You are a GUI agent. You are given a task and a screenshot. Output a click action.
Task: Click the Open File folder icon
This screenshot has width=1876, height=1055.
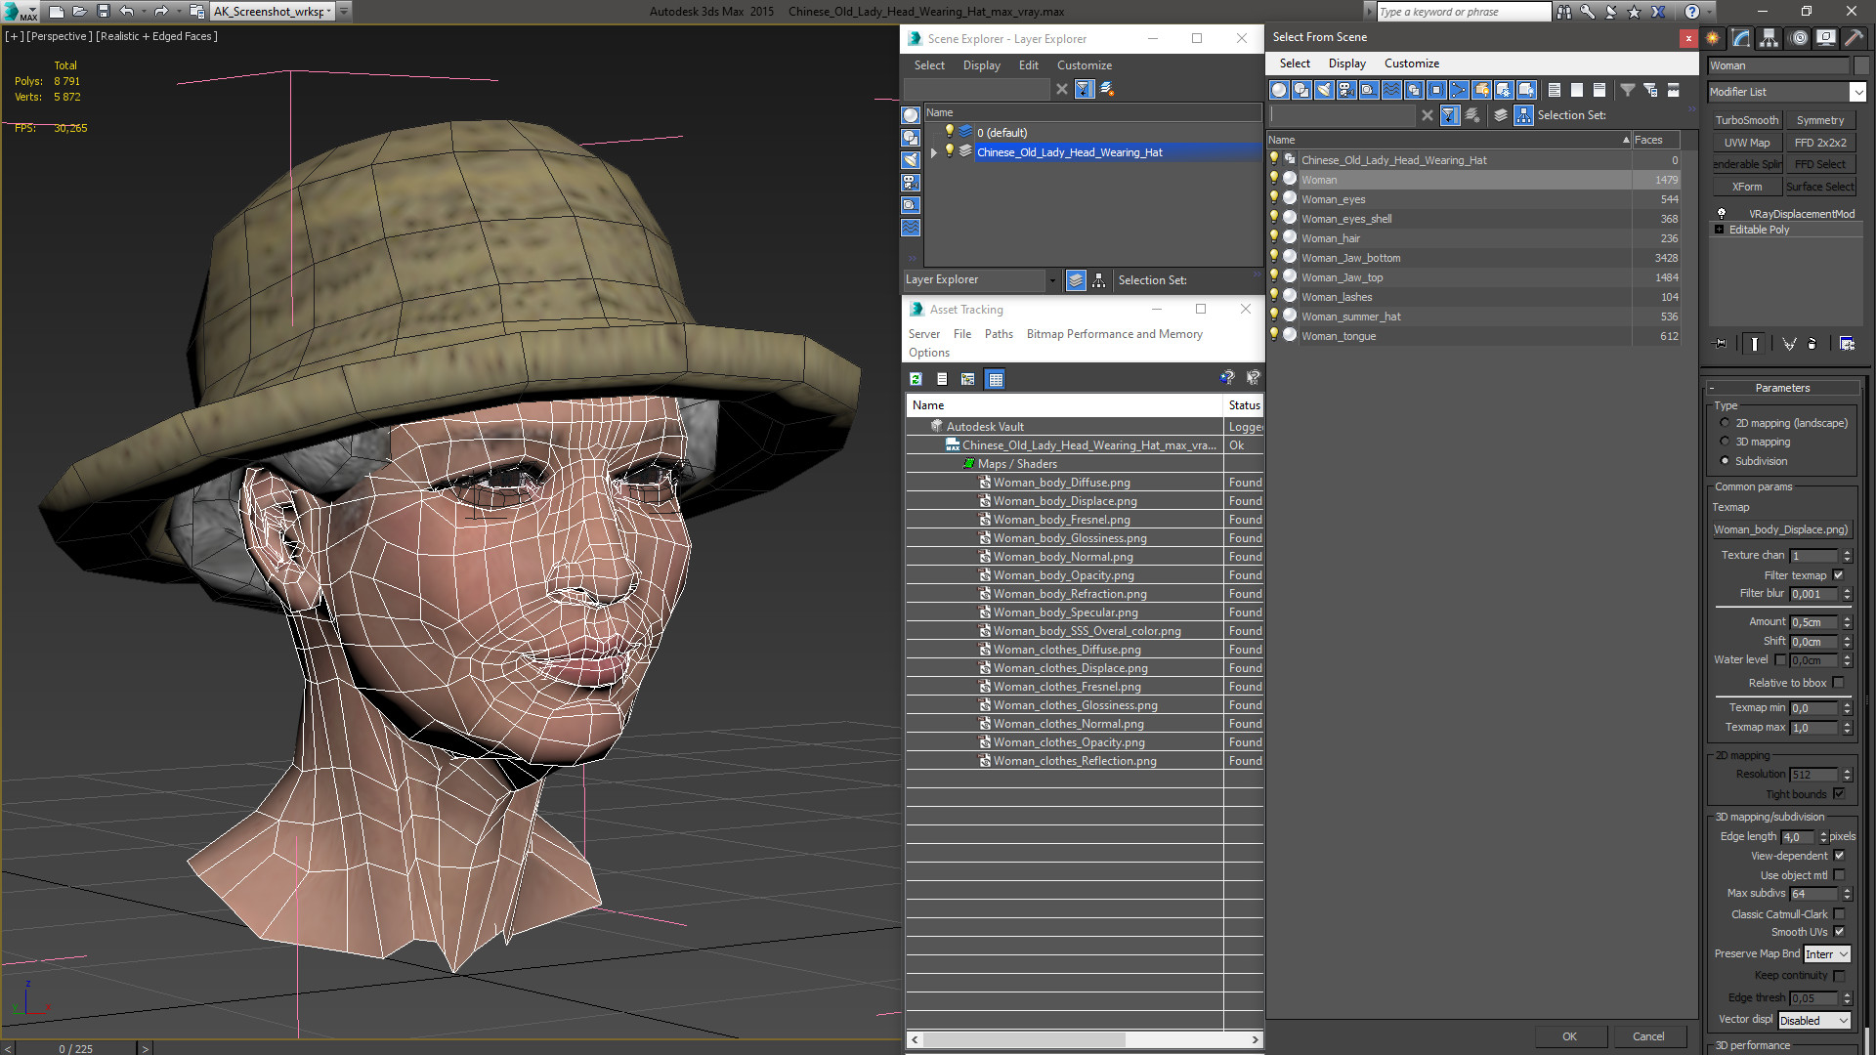(80, 12)
